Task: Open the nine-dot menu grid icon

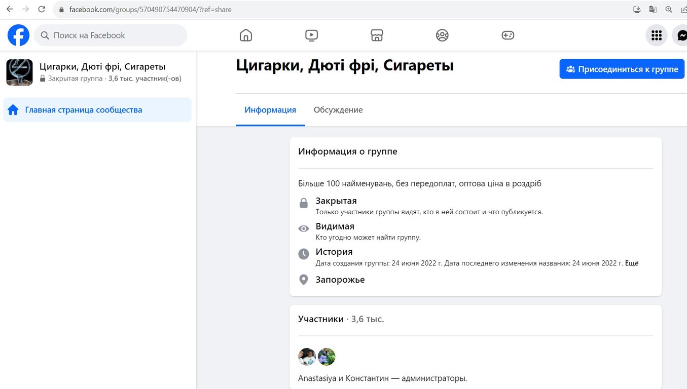Action: 656,35
